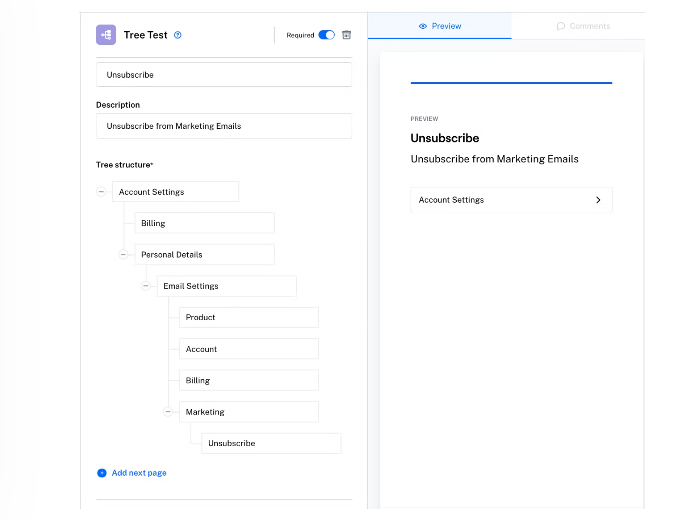Toggle the Required switch off
This screenshot has height=520, width=695.
pyautogui.click(x=326, y=35)
